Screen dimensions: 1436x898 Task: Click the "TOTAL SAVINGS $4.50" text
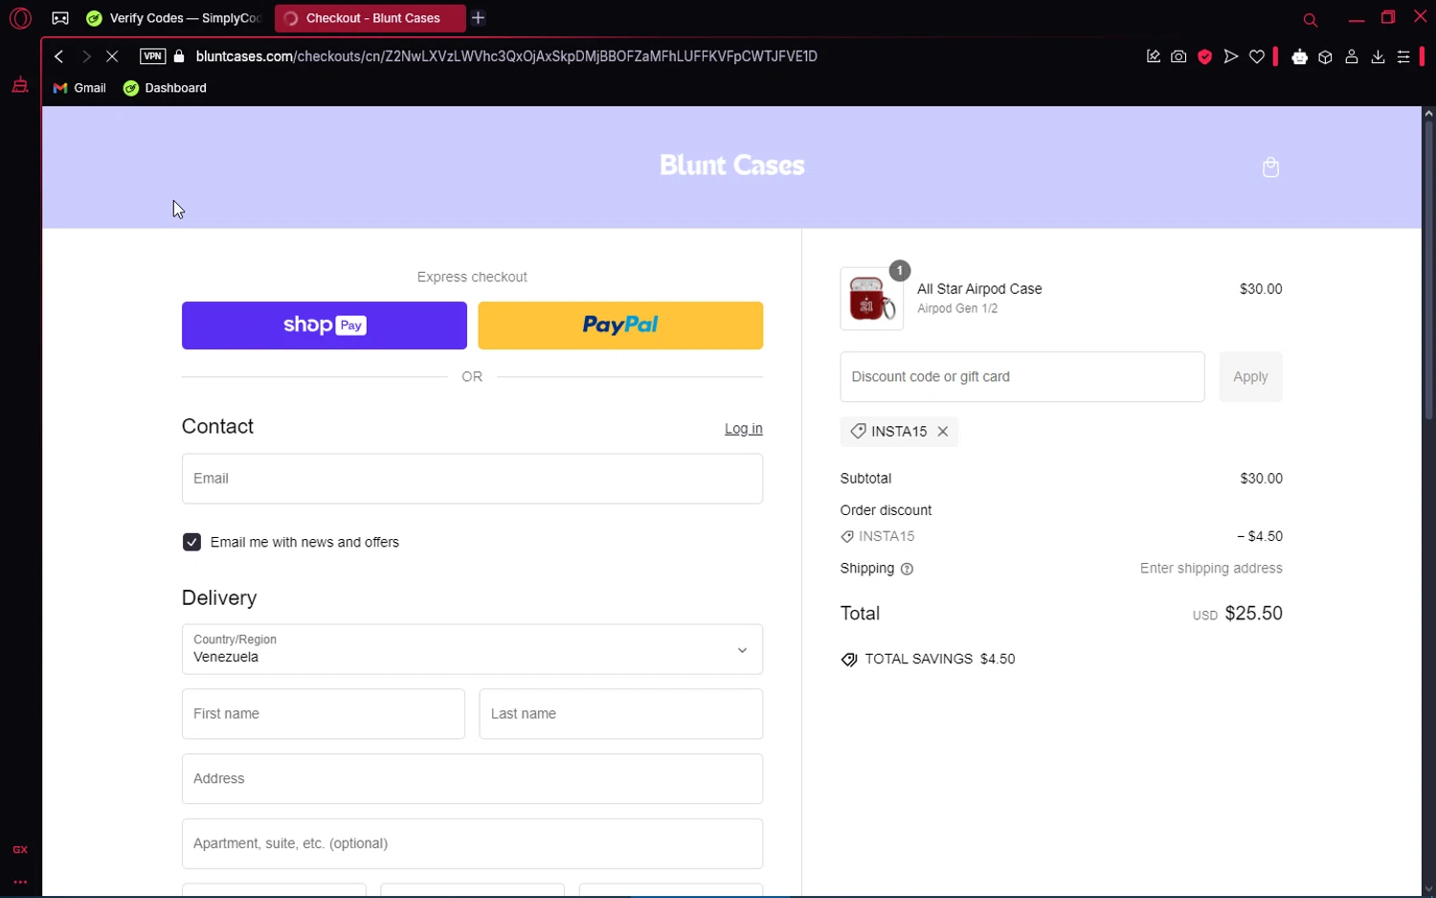pyautogui.click(x=940, y=660)
